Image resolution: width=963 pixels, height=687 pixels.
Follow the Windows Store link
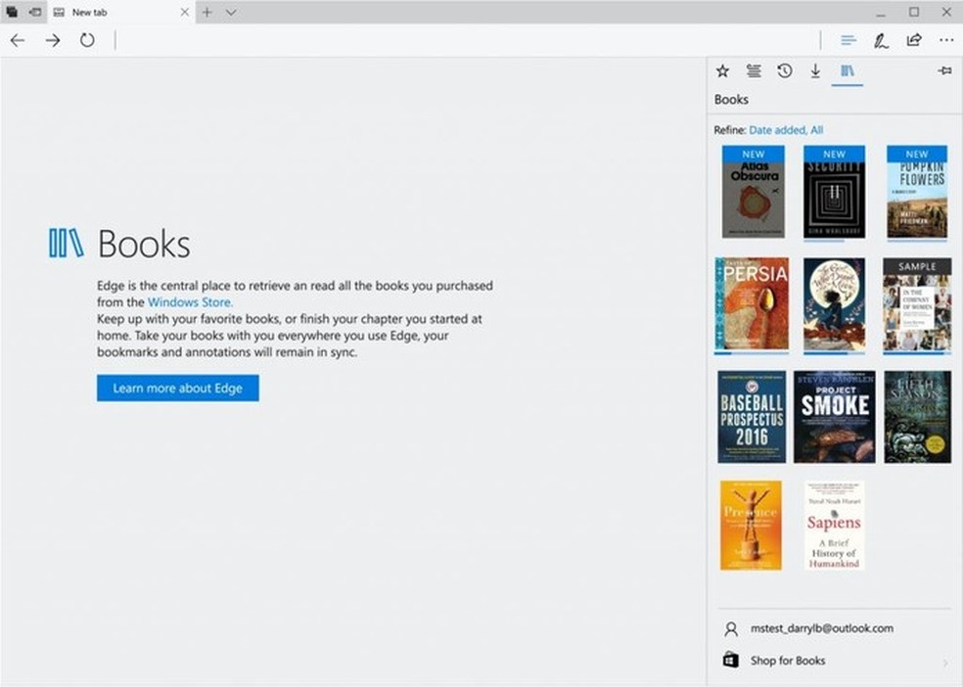coord(189,301)
